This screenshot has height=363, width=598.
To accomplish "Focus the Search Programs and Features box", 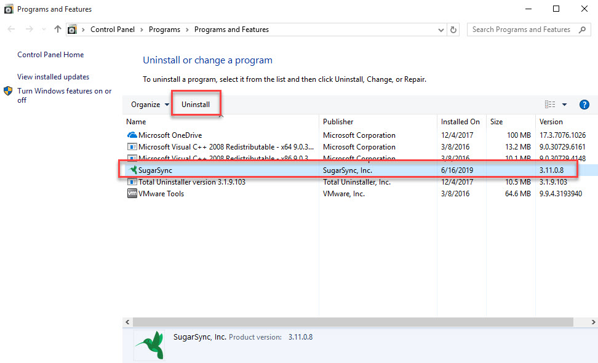I will (529, 30).
